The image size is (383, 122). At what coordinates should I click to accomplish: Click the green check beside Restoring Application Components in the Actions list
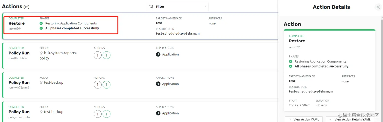point(41,23)
